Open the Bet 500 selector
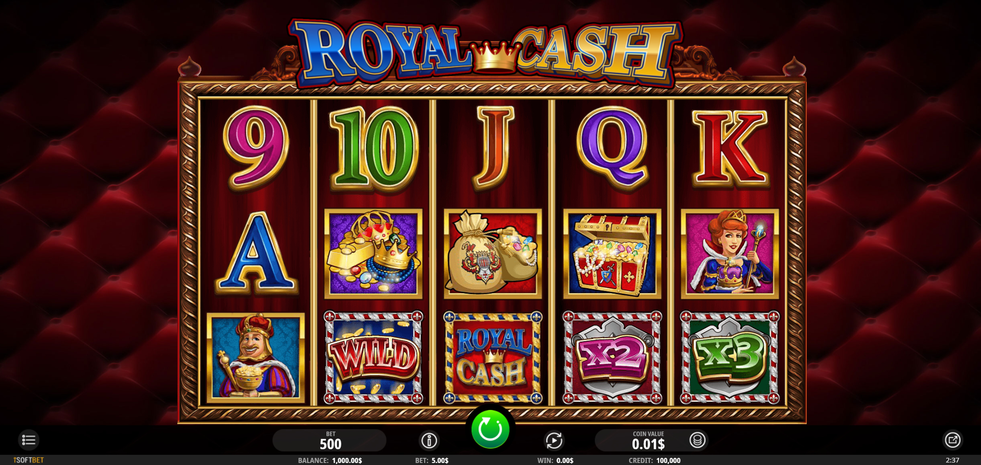This screenshot has height=465, width=981. pos(330,441)
